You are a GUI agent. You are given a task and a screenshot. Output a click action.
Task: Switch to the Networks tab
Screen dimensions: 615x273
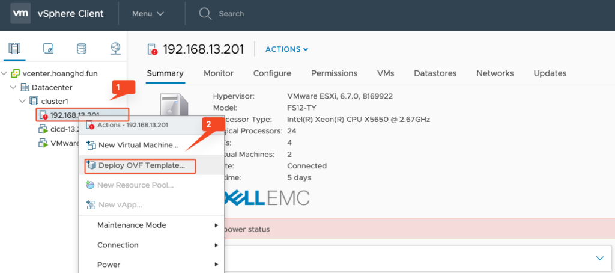[495, 73]
